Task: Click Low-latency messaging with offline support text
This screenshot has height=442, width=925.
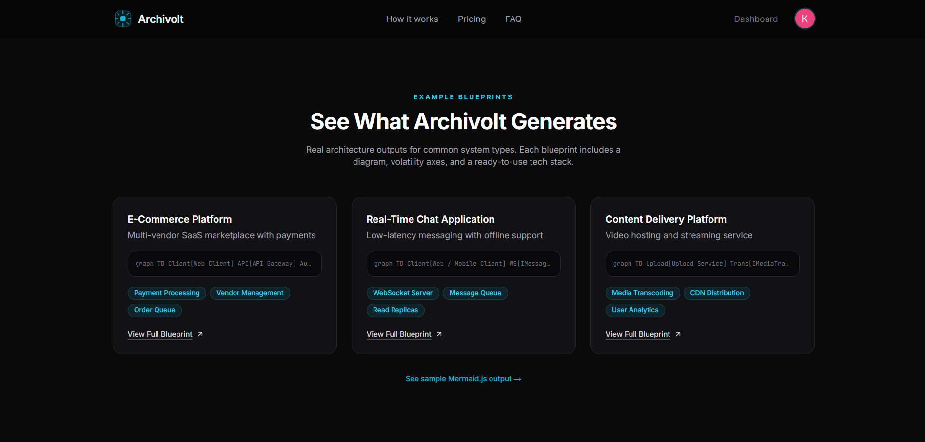Action: tap(454, 235)
